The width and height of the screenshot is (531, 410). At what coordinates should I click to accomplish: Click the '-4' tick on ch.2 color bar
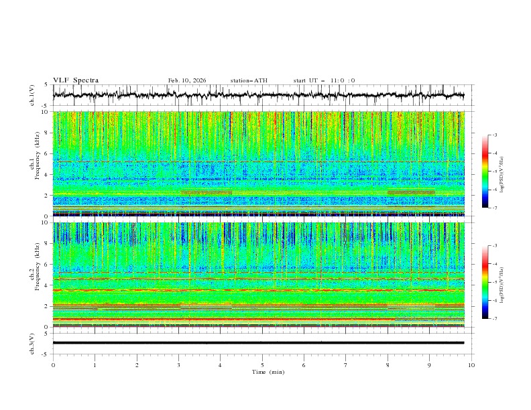point(495,264)
